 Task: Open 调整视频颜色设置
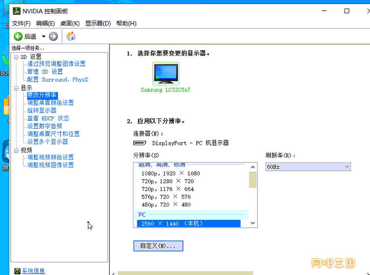(x=51, y=157)
